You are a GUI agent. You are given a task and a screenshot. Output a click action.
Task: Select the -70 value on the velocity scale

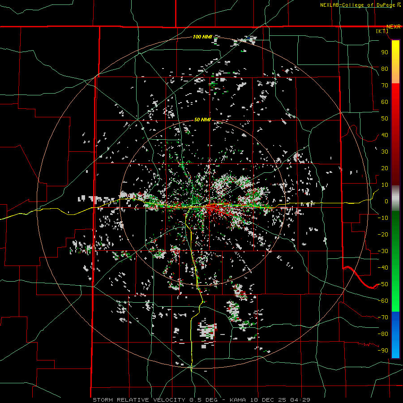click(383, 317)
